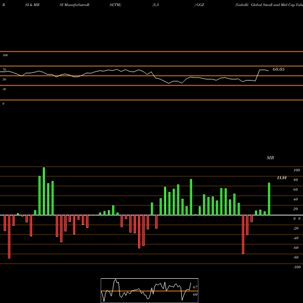Click the RSI value label 60.05
This screenshot has width=303, height=303.
point(278,69)
